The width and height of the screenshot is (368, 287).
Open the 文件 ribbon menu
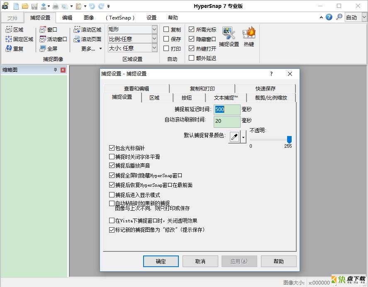(x=12, y=18)
